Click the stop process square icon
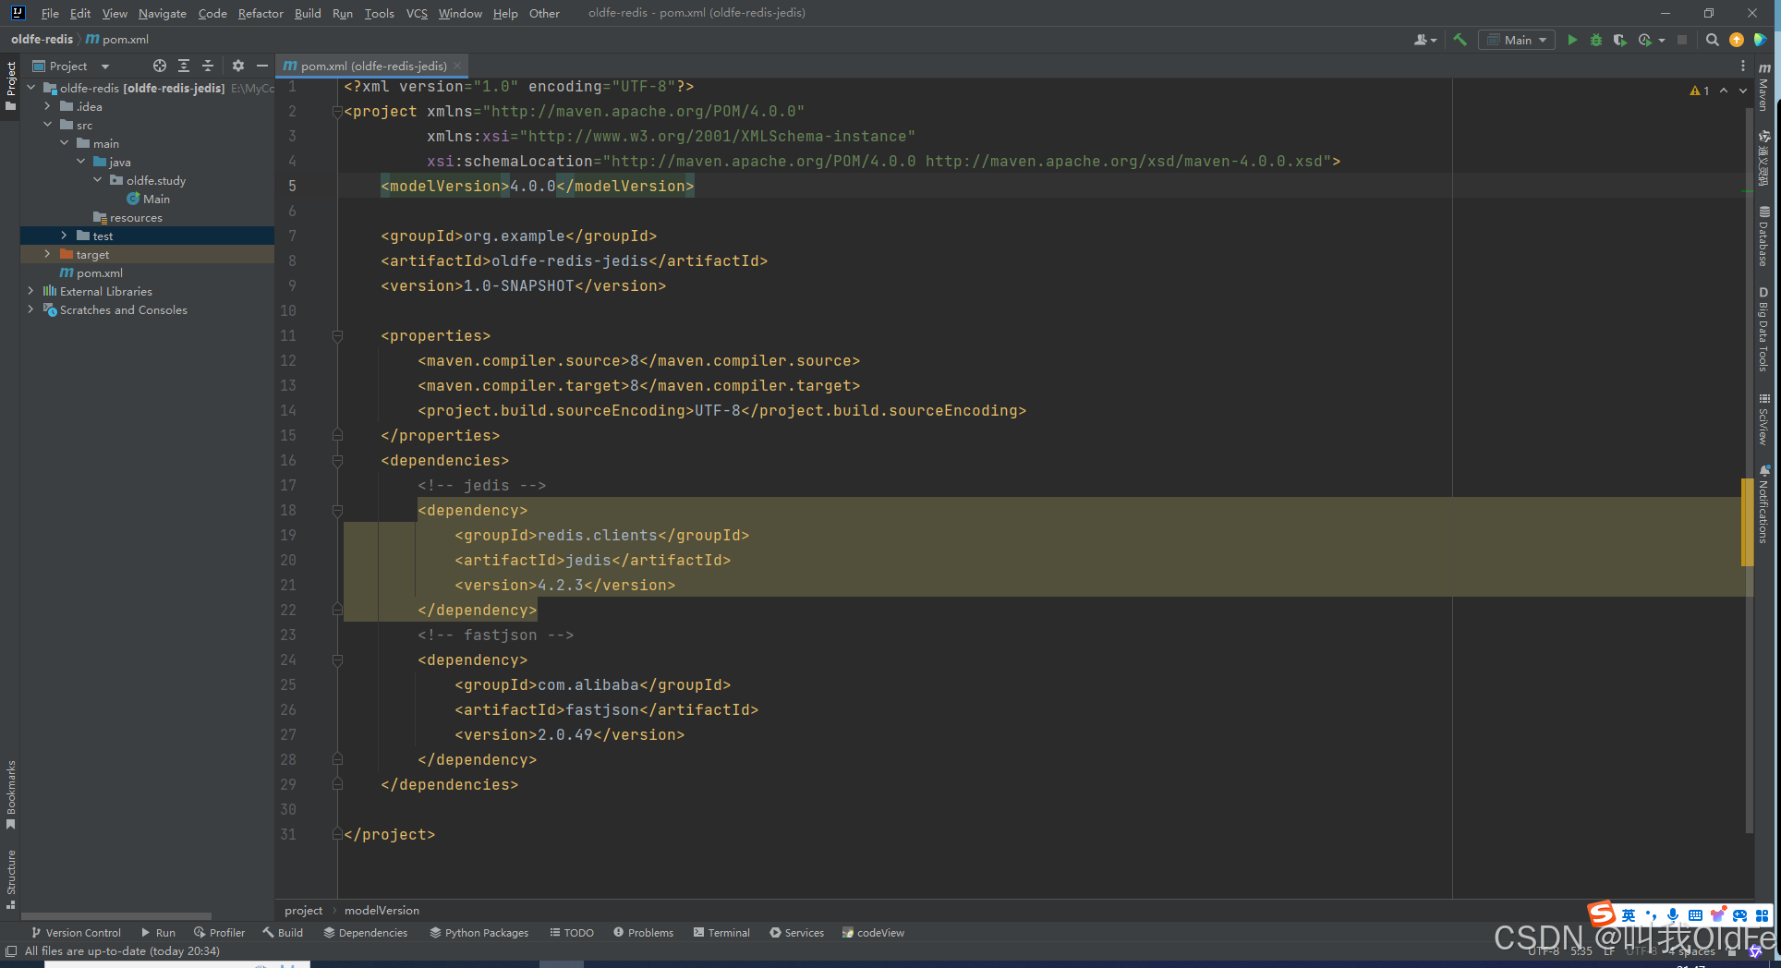The width and height of the screenshot is (1781, 968). pyautogui.click(x=1682, y=40)
